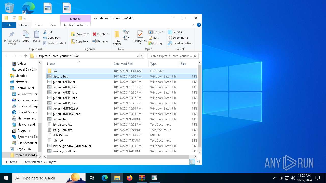
Task: Click Copy path in Clipboard group
Action: (x=52, y=38)
